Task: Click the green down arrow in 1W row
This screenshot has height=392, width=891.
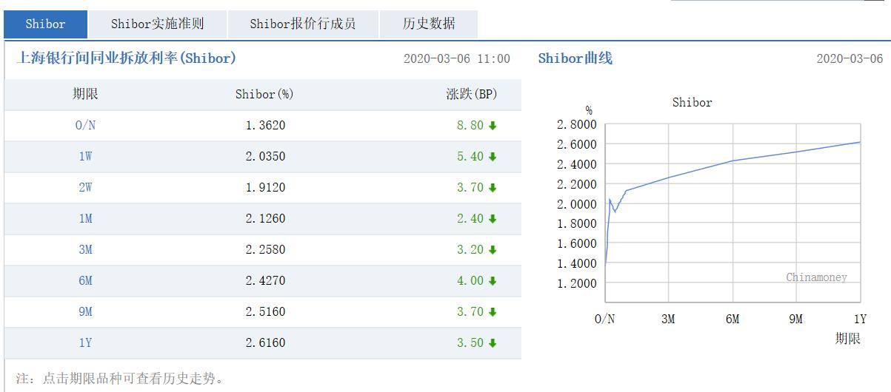Action: click(x=493, y=157)
